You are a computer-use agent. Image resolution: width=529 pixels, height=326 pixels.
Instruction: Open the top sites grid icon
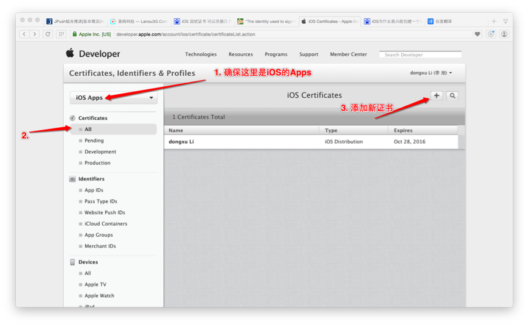(x=61, y=34)
